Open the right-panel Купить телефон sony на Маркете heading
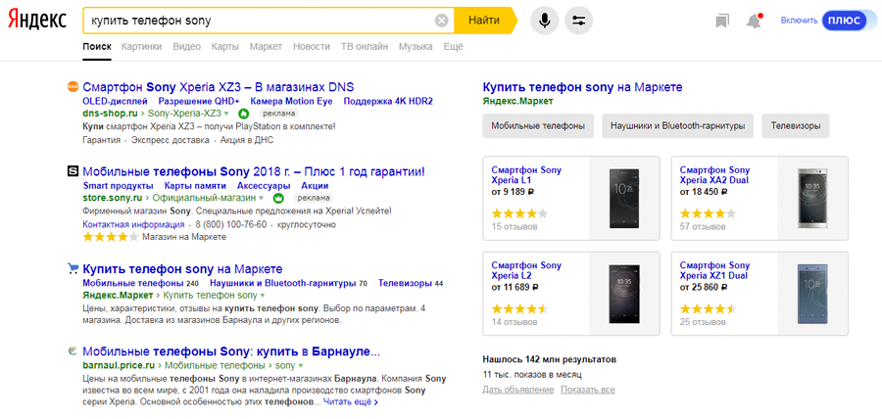This screenshot has width=882, height=419. 582,87
